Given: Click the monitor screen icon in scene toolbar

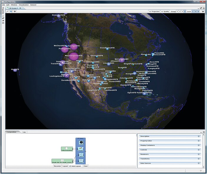Looking at the screenshot, I should pyautogui.click(x=11, y=11).
